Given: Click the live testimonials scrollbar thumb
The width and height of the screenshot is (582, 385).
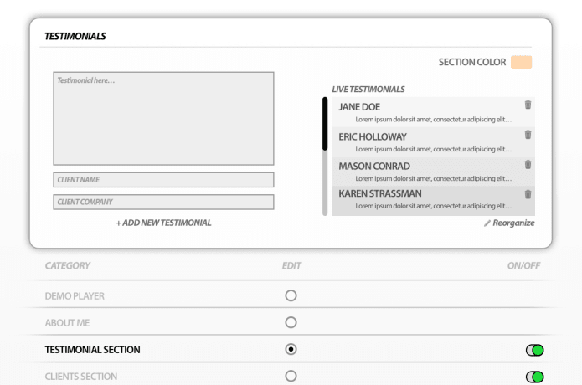Looking at the screenshot, I should click(325, 124).
